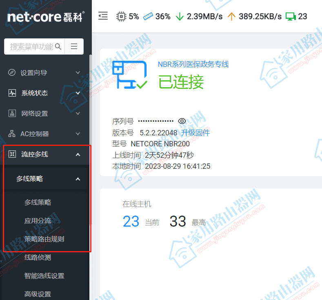Click the 2.39MB/s download rate
Screen dimensions: 322x300
point(204,16)
